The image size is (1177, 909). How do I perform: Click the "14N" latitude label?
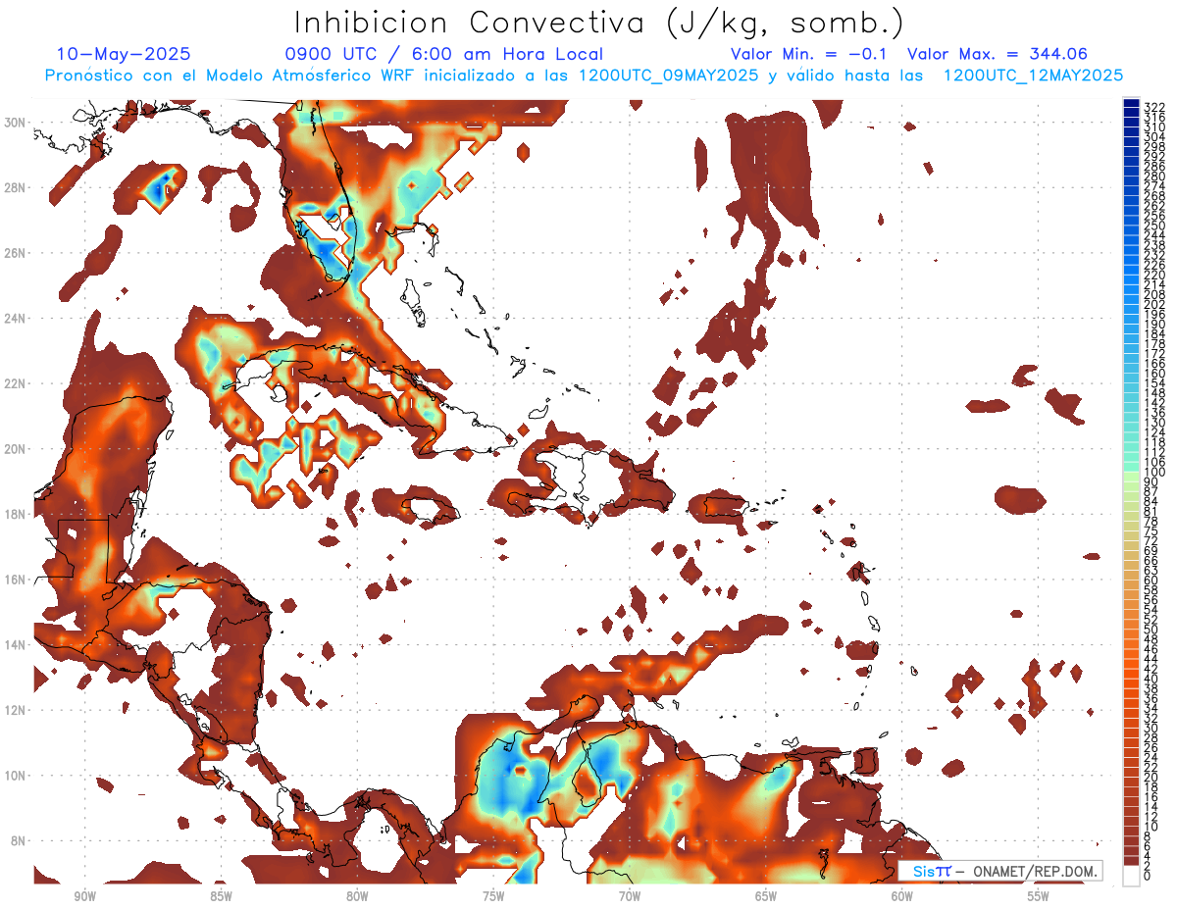[x=17, y=644]
